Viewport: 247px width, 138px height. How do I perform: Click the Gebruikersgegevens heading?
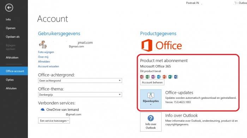[59, 34]
